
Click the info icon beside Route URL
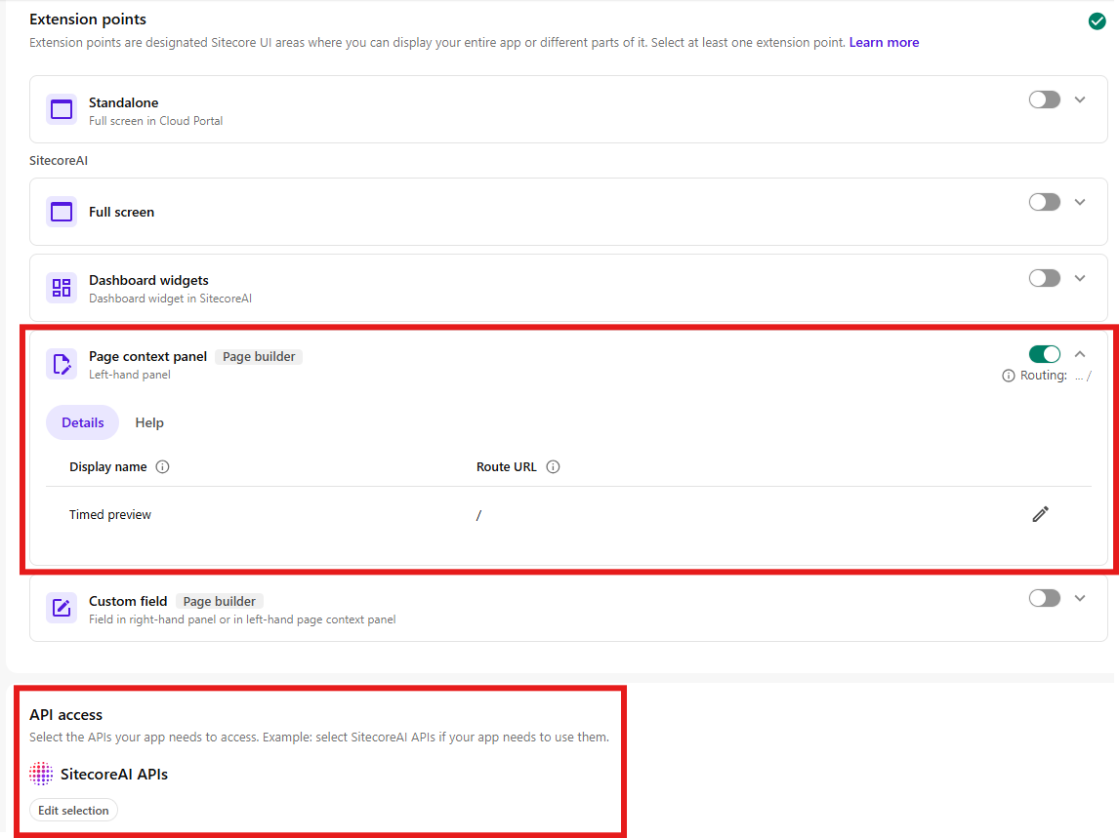tap(553, 467)
